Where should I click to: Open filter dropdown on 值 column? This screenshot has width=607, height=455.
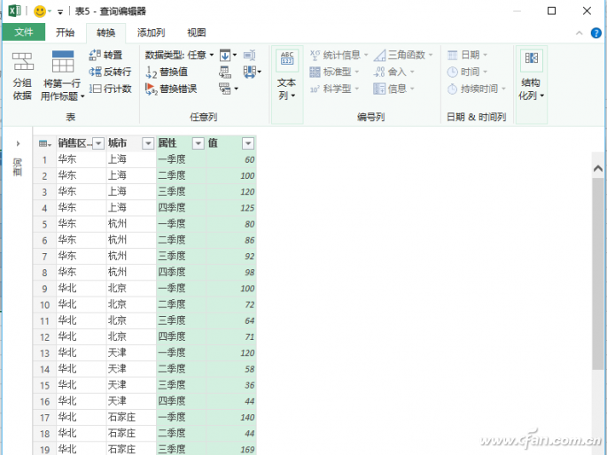coord(248,143)
